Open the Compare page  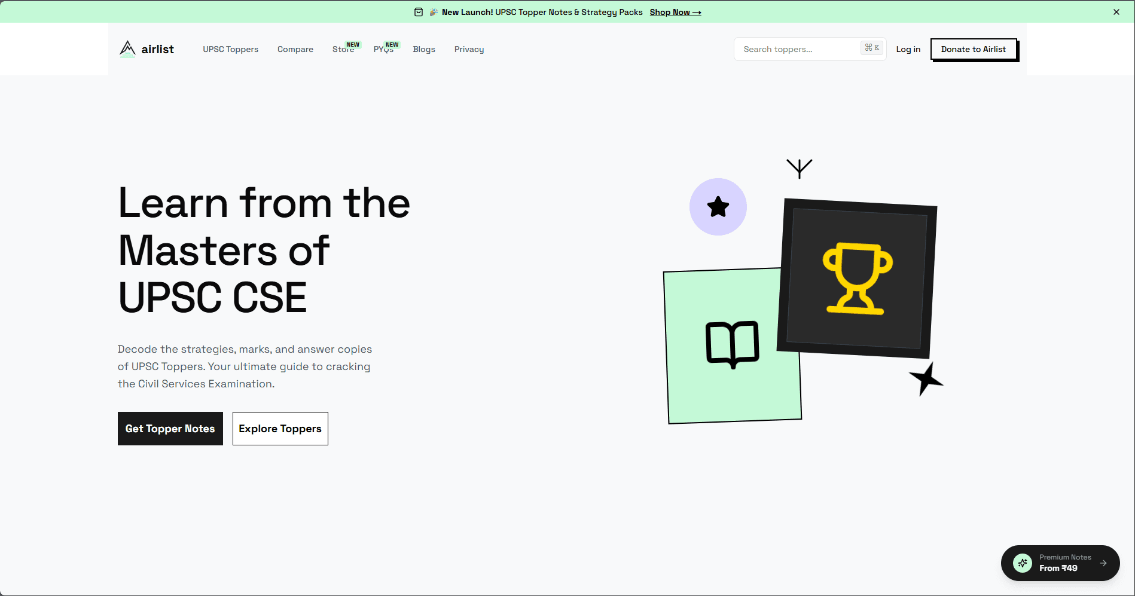point(295,50)
